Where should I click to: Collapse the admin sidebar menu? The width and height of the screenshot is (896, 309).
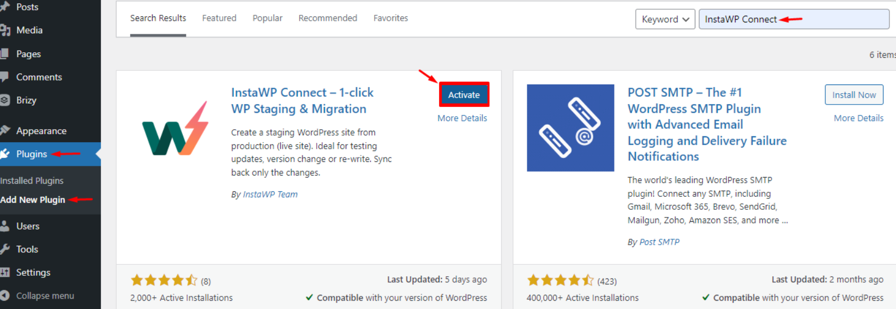(x=45, y=295)
